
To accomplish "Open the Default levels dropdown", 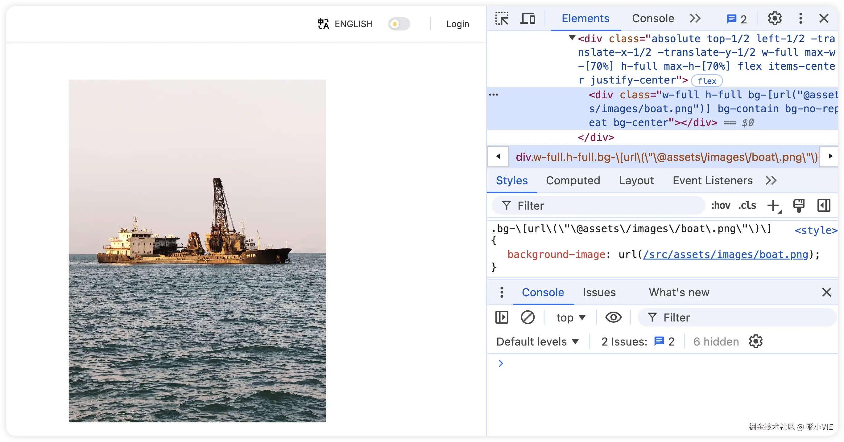I will click(537, 342).
